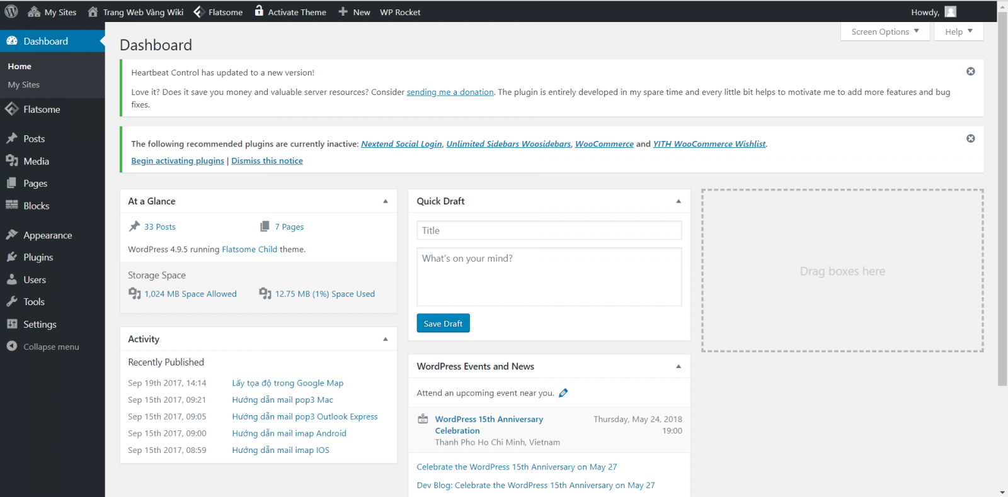This screenshot has height=497, width=1008.
Task: Expand the Screen Options dropdown
Action: pyautogui.click(x=885, y=31)
